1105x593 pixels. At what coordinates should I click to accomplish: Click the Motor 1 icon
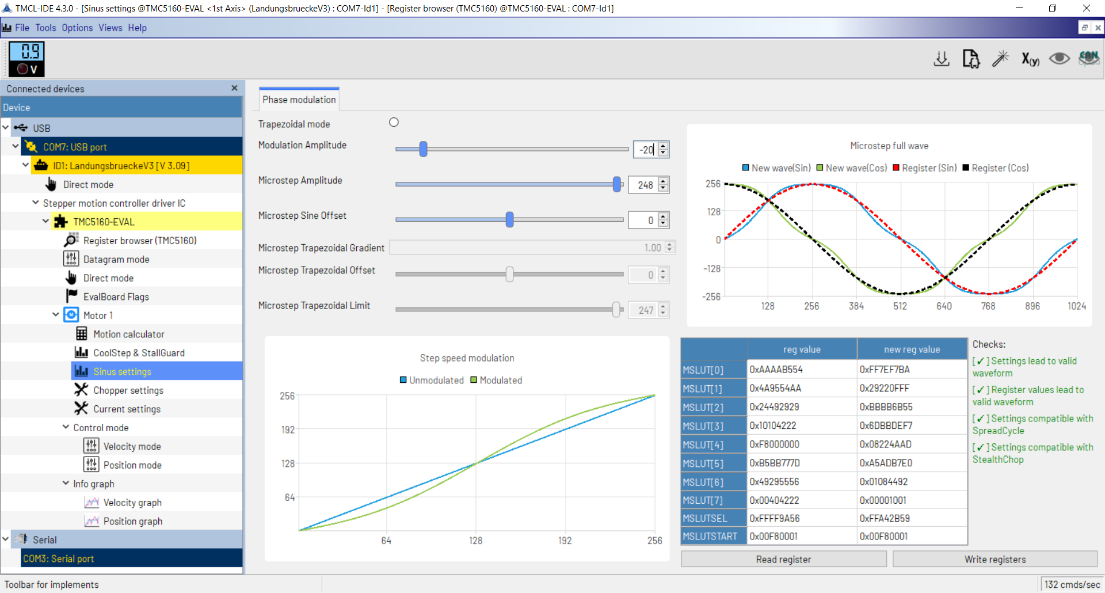(x=71, y=315)
